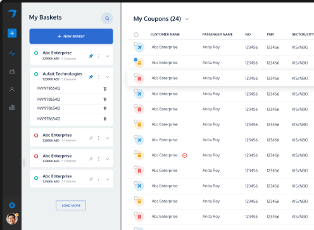Unpin the Aufait Technologies basket
This screenshot has width=314, height=230.
[x=91, y=77]
